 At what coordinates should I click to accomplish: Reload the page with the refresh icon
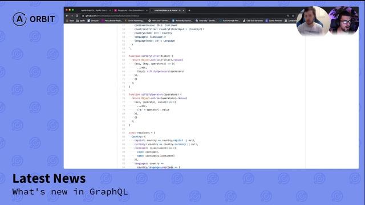(77, 16)
